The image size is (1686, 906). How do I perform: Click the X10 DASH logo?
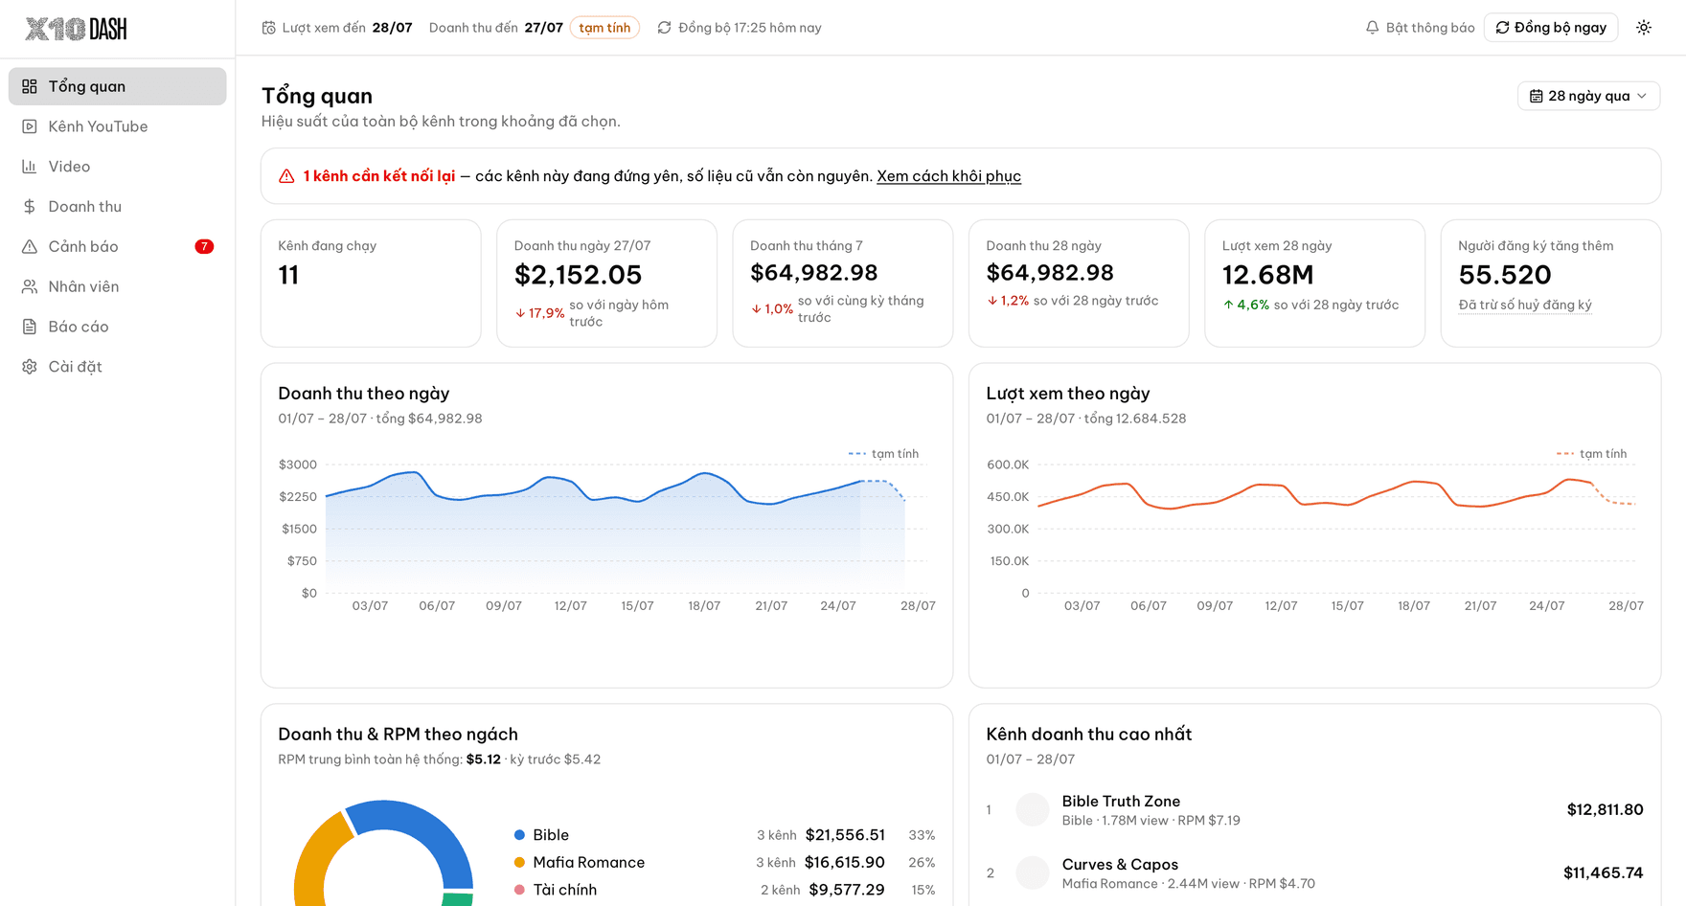[x=76, y=29]
